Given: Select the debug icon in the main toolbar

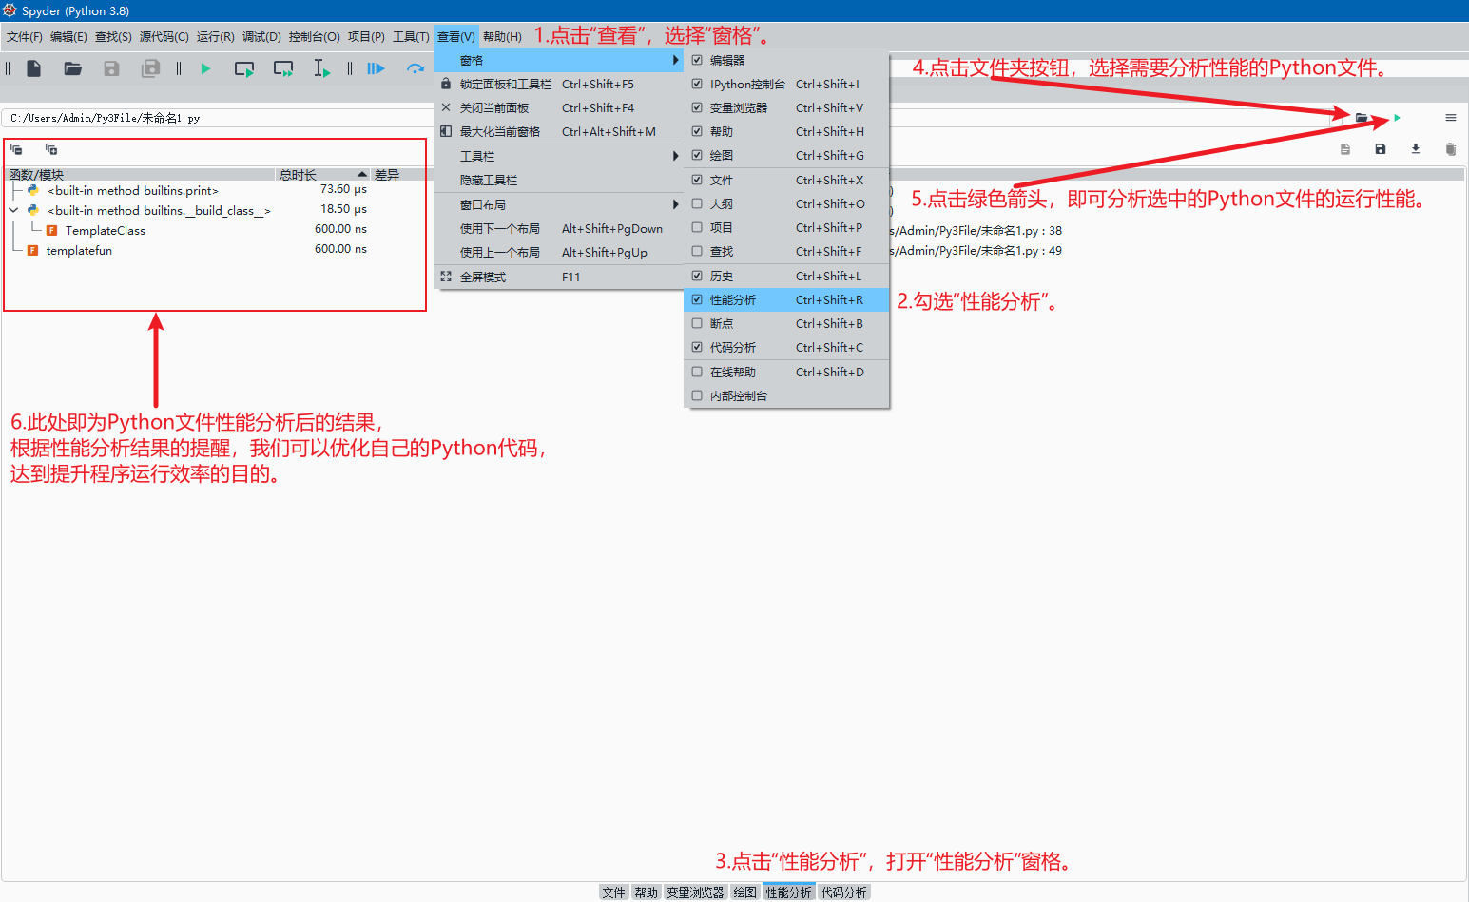Looking at the screenshot, I should [x=375, y=67].
